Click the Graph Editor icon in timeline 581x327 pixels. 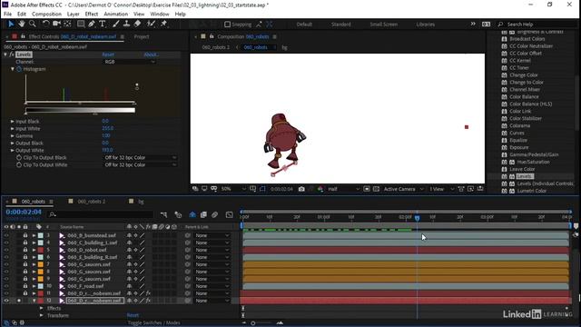click(230, 214)
